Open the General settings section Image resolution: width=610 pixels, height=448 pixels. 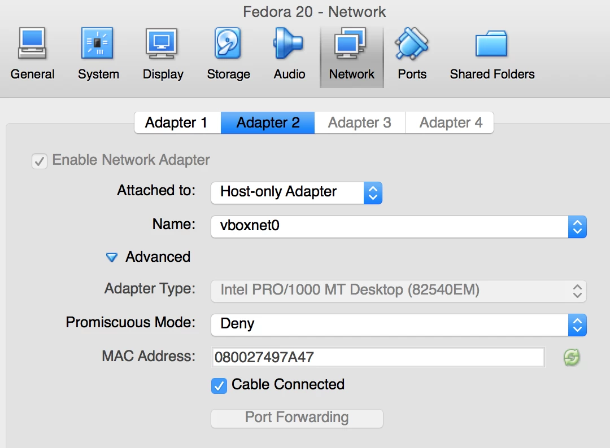(x=32, y=54)
